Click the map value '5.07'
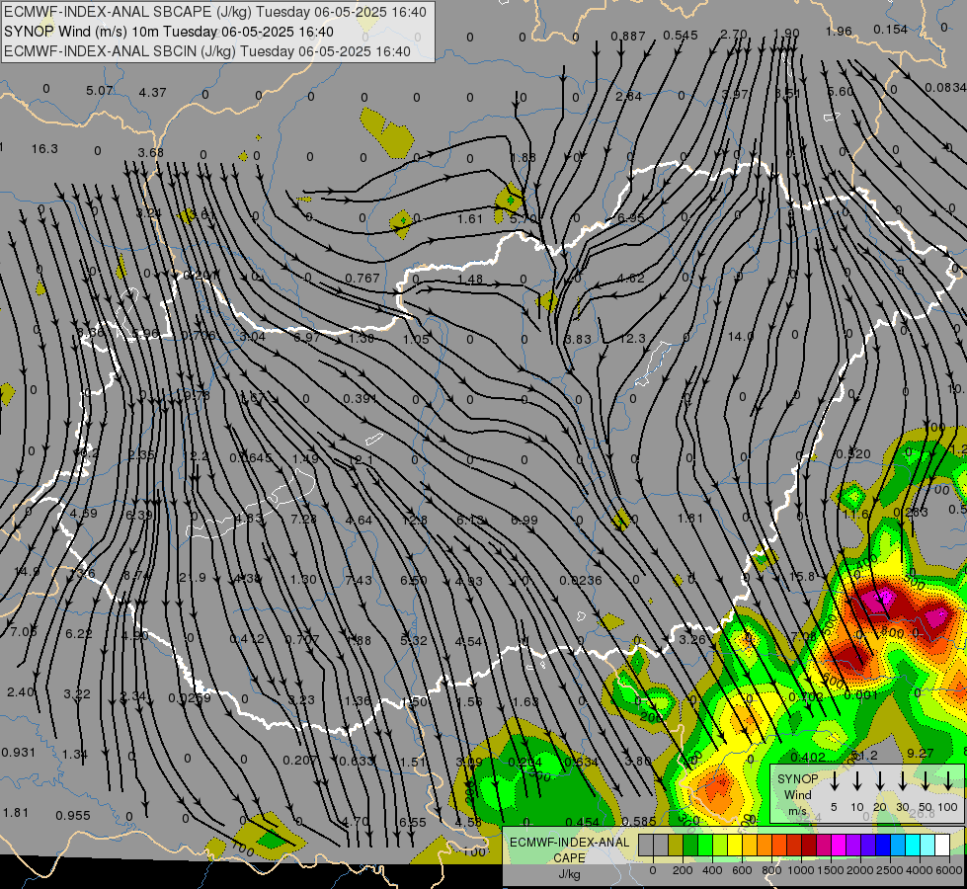The image size is (967, 889). tap(100, 91)
